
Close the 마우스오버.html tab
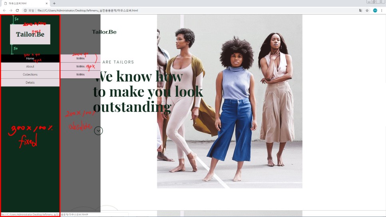(46, 3)
